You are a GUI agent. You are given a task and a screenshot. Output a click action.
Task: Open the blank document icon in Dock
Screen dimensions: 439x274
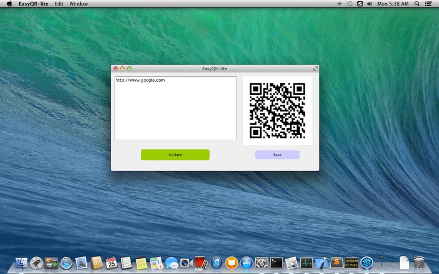[404, 263]
